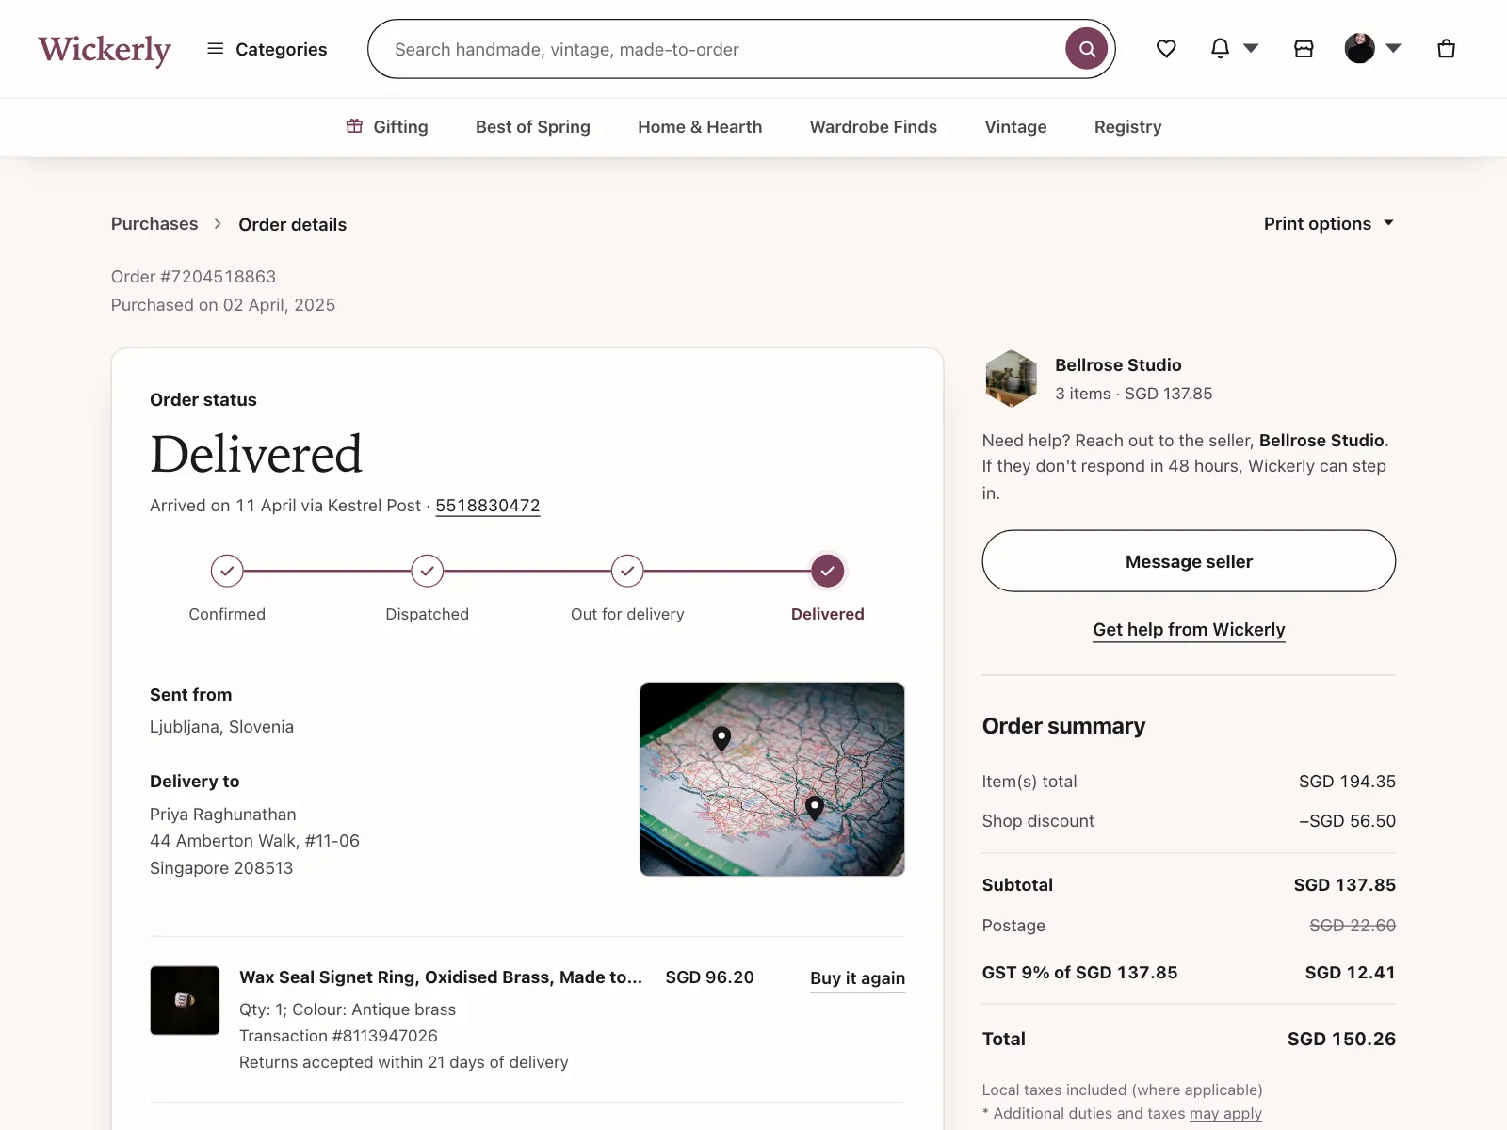The width and height of the screenshot is (1507, 1130).
Task: Open notifications bell icon
Action: pyautogui.click(x=1220, y=48)
